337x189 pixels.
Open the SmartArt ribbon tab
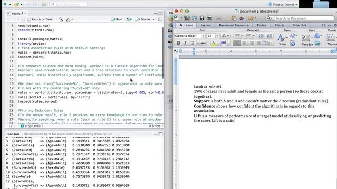tap(300, 25)
